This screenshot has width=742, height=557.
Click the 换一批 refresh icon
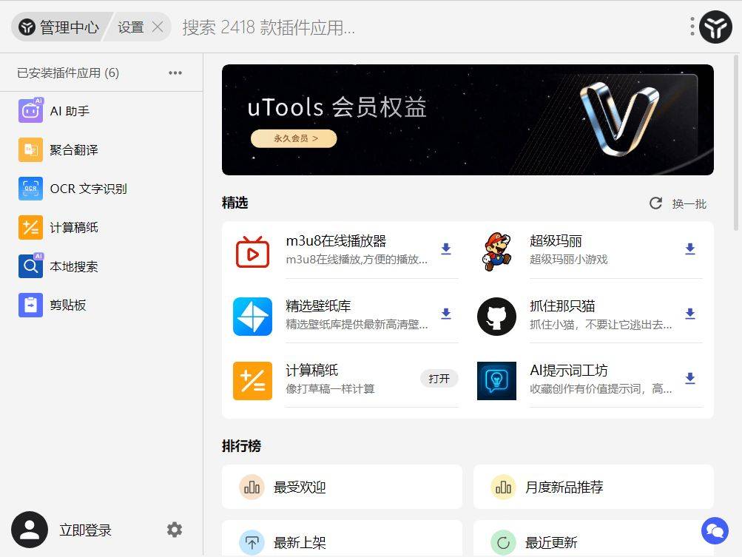click(x=655, y=203)
